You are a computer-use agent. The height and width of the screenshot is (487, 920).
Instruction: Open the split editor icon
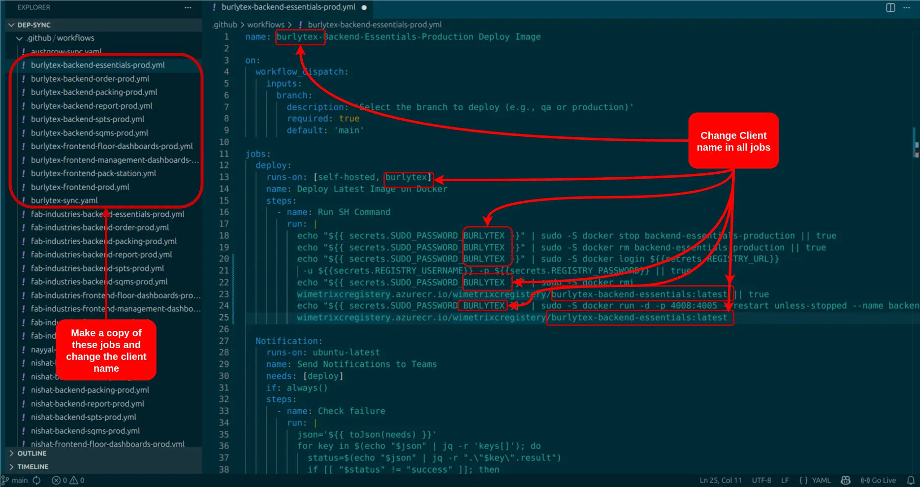click(890, 7)
